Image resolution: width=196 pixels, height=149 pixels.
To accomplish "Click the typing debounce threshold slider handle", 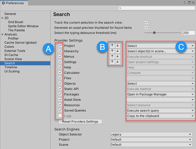I will click(x=154, y=33).
